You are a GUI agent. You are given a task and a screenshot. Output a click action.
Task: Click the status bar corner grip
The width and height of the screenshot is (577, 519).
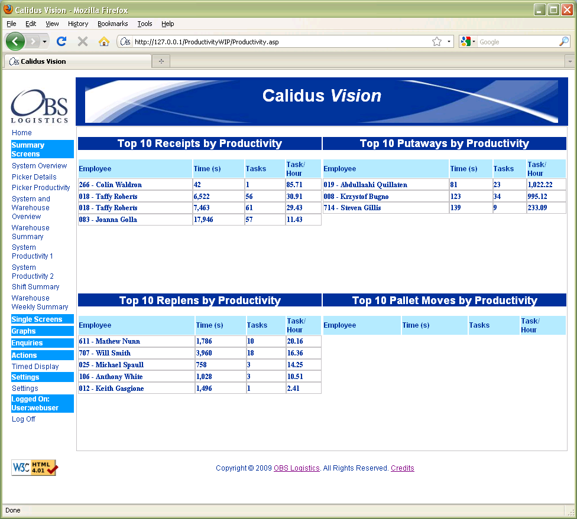click(570, 512)
